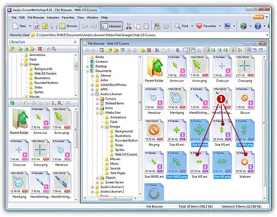Click the red heart Favorites icon
The image size is (277, 217).
[x=199, y=26]
